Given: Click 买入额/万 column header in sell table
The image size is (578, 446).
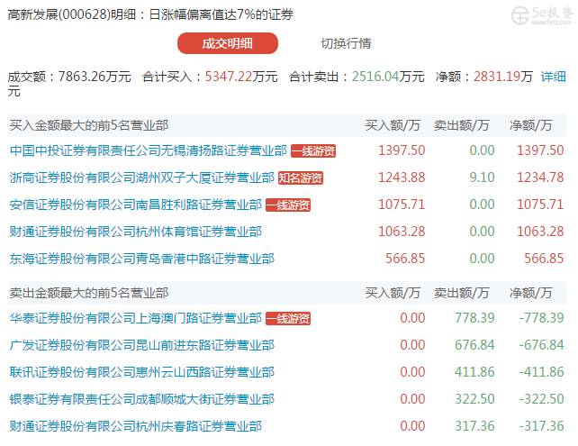Looking at the screenshot, I should pyautogui.click(x=393, y=293).
